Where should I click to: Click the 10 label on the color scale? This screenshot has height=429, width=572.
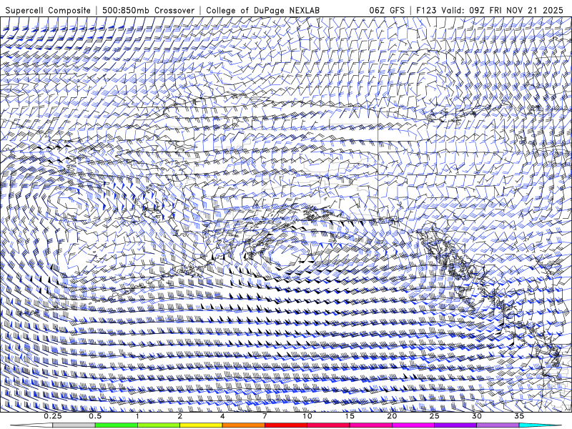pos(307,416)
